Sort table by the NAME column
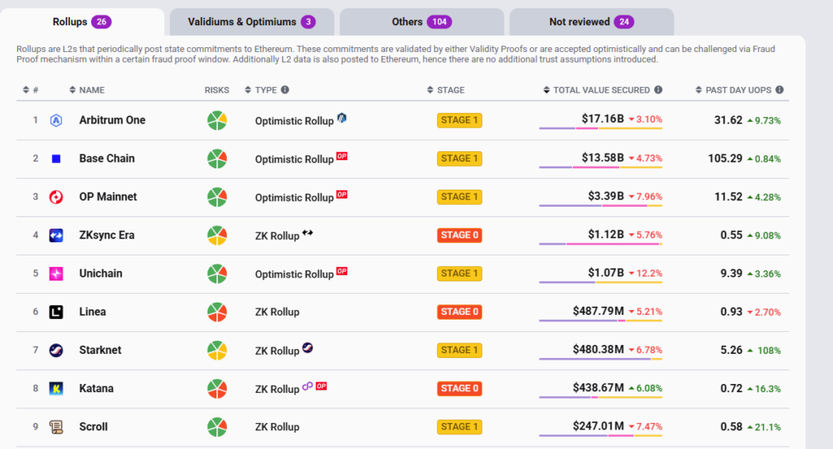This screenshot has width=833, height=449. (x=87, y=90)
